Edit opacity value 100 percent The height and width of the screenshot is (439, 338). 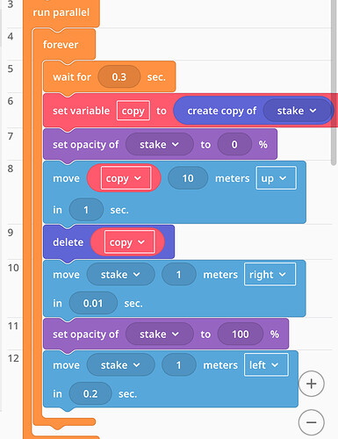tap(241, 335)
